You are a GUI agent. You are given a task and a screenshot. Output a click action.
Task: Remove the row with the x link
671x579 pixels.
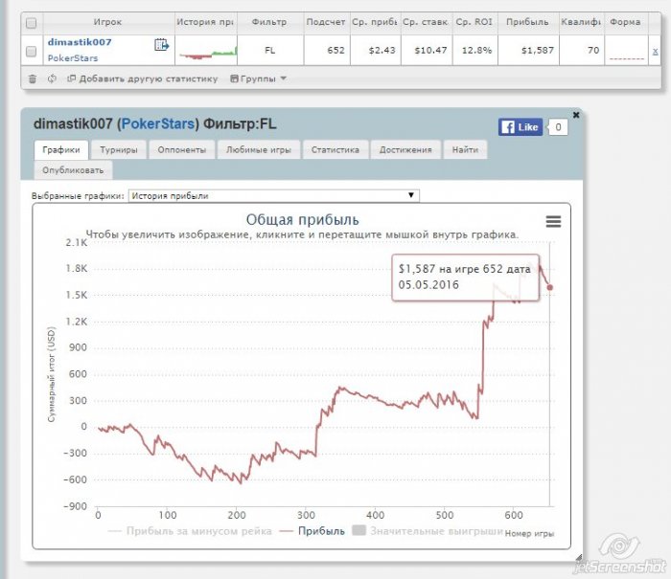pyautogui.click(x=655, y=52)
